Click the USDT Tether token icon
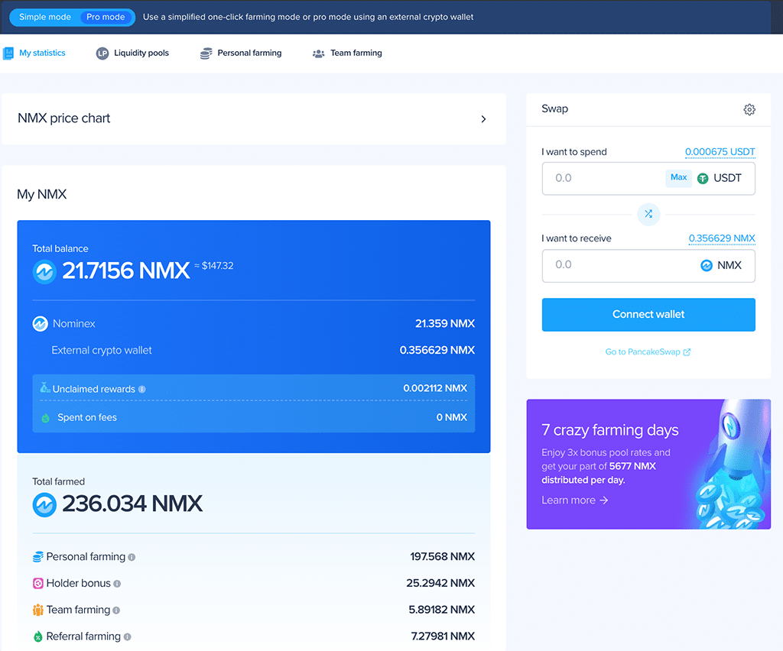Screen dimensions: 783x651 coord(703,179)
